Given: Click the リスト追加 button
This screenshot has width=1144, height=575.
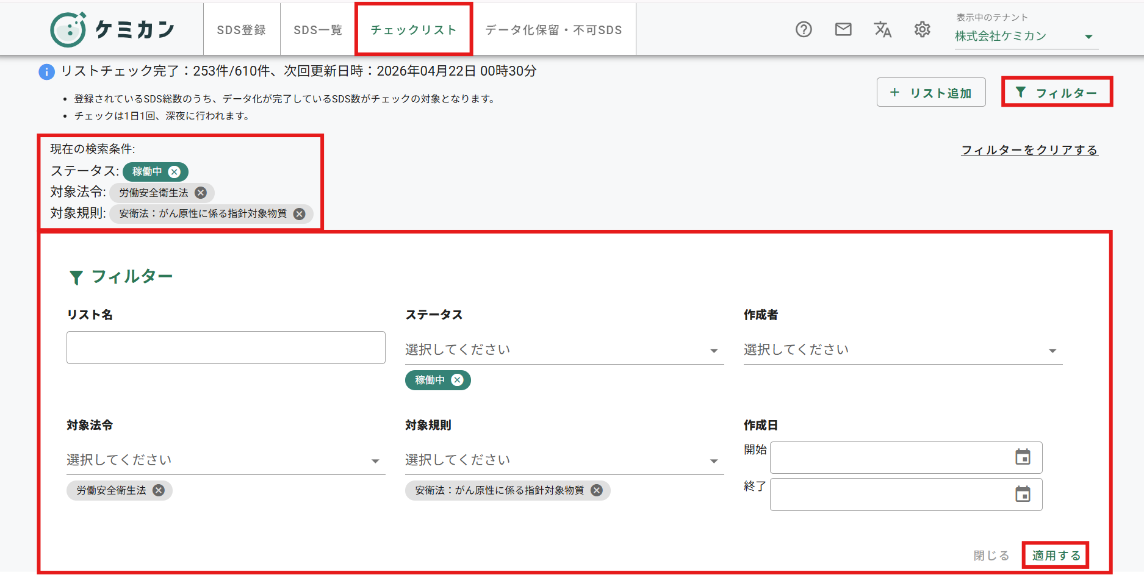Looking at the screenshot, I should tap(931, 93).
